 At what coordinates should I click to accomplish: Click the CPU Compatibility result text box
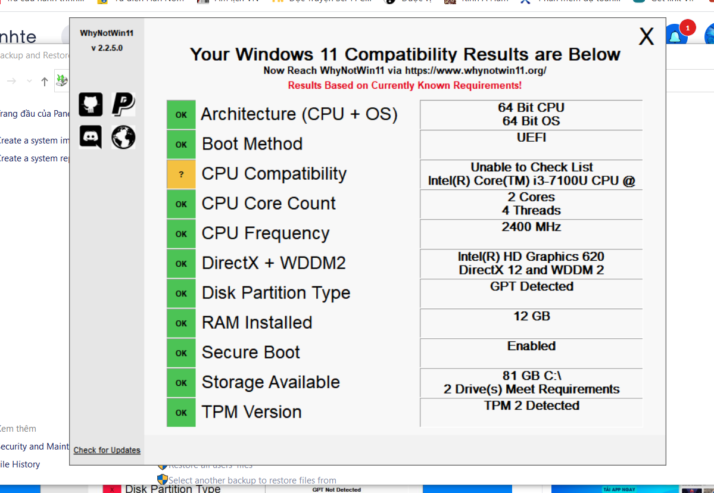[x=531, y=174]
